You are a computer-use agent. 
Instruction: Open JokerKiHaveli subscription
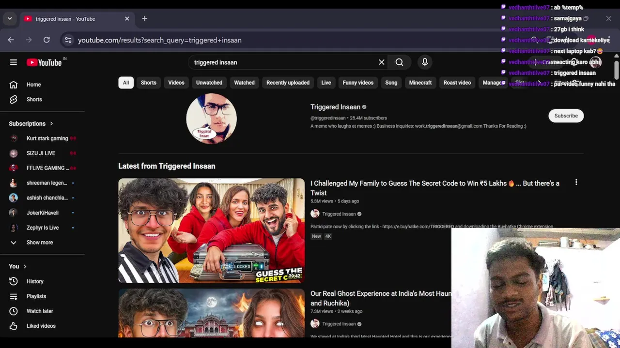[x=43, y=213]
